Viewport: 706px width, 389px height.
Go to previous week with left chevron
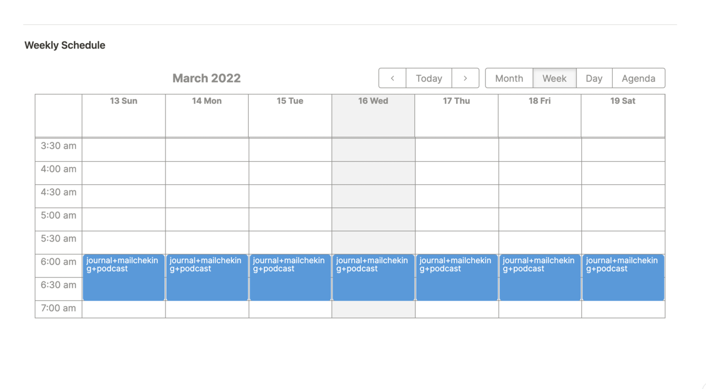pos(392,78)
